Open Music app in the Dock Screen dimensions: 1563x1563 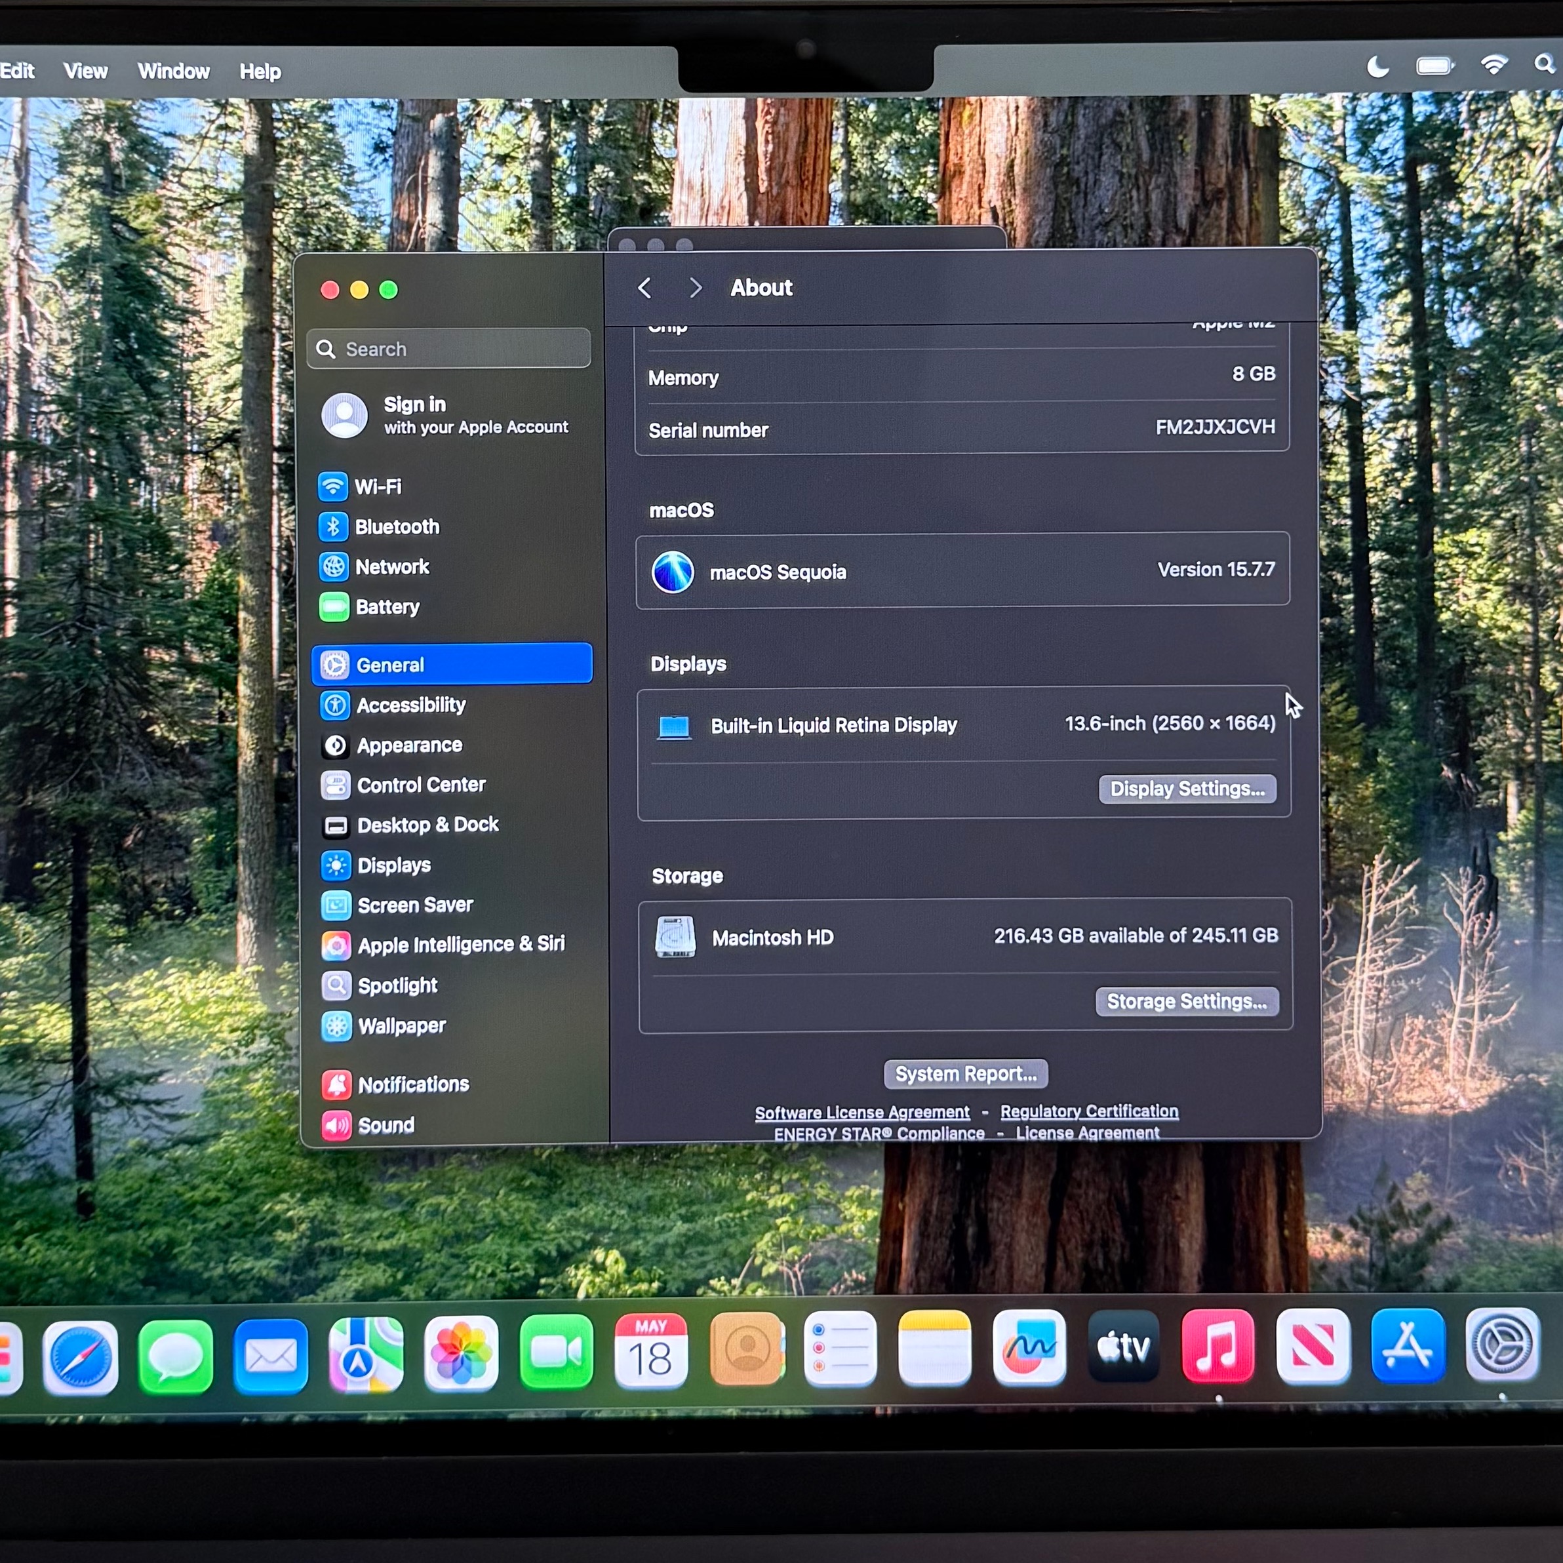(x=1218, y=1345)
